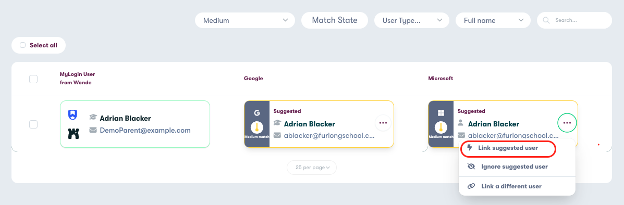Viewport: 624px width, 205px height.
Task: Check the Adrian Blacker row checkbox
Action: click(33, 124)
